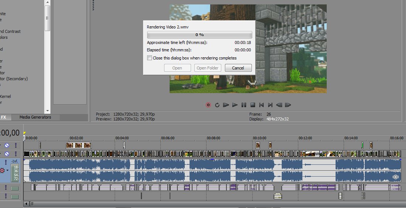Solo the track directly below the waveform track
Viewport: 406px width, 208px height.
tap(6, 188)
